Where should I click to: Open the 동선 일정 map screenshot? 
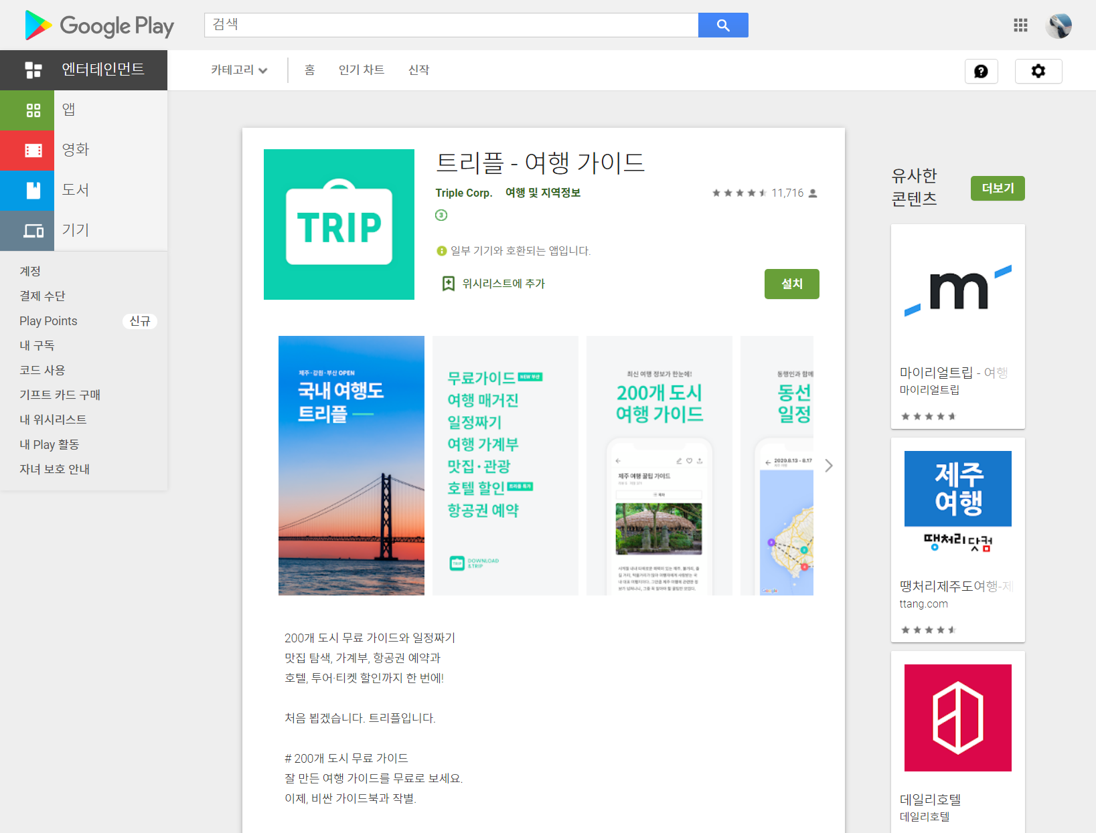pos(777,466)
